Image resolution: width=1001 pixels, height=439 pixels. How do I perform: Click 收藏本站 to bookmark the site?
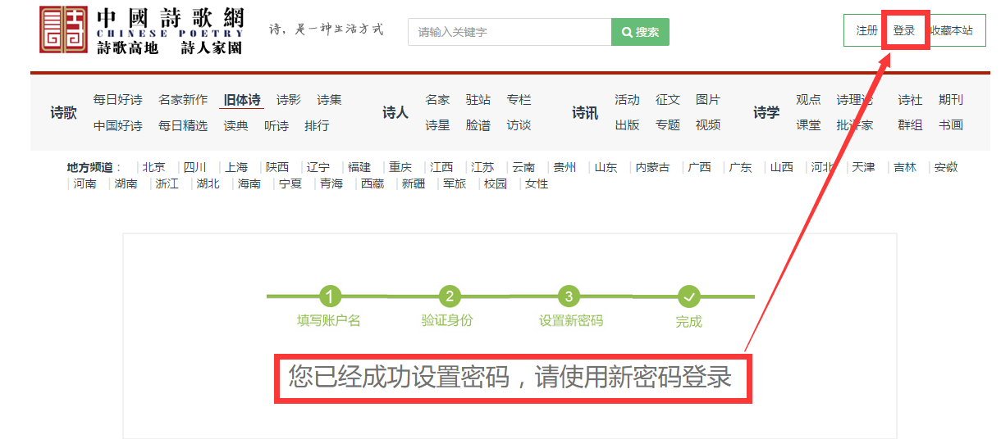click(952, 30)
